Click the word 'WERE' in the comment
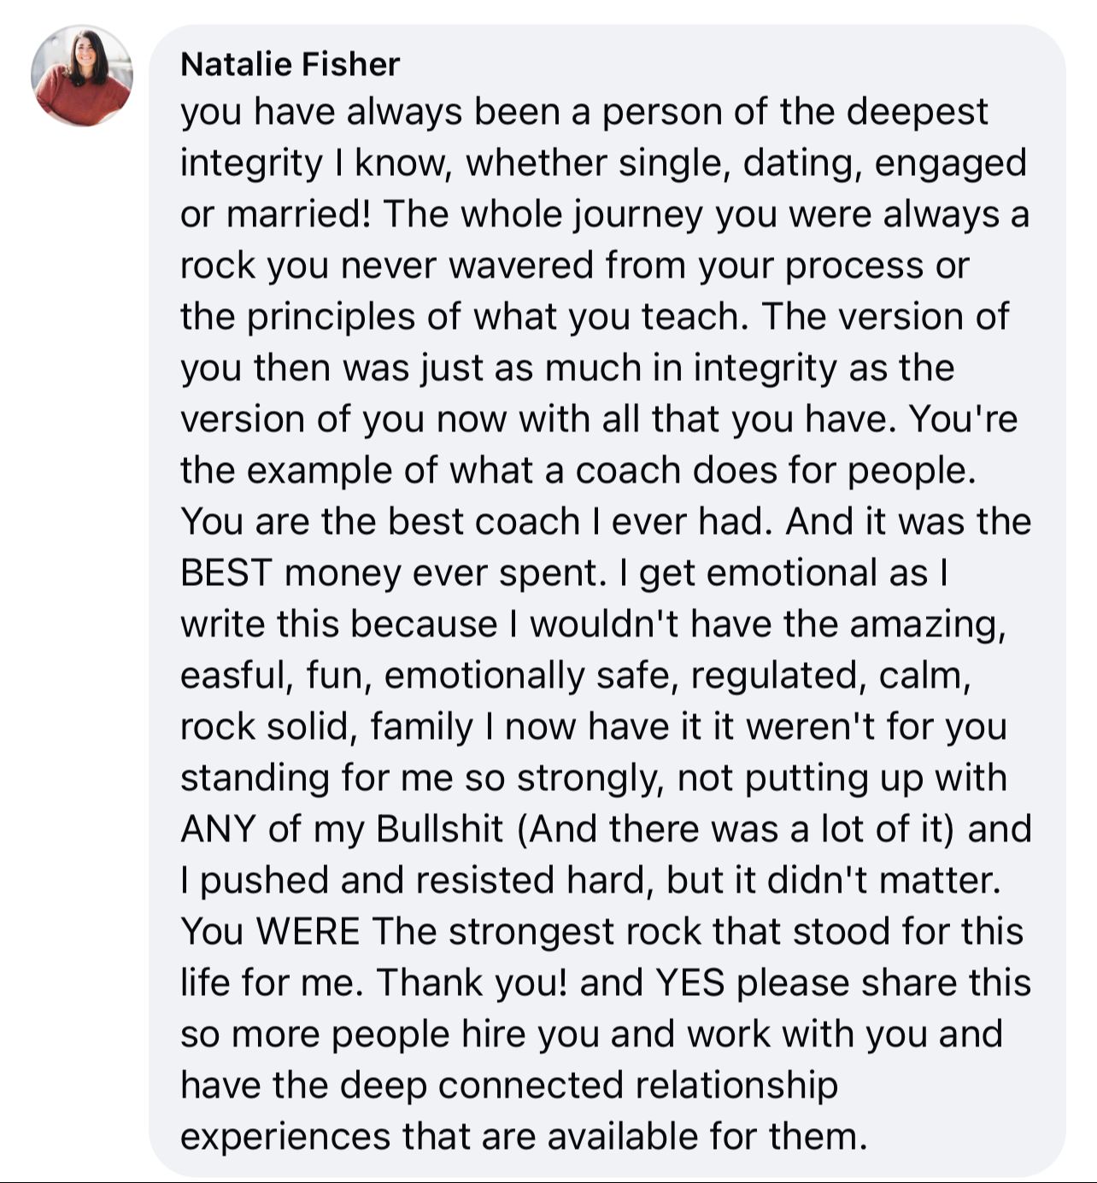The image size is (1097, 1183). pyautogui.click(x=308, y=932)
